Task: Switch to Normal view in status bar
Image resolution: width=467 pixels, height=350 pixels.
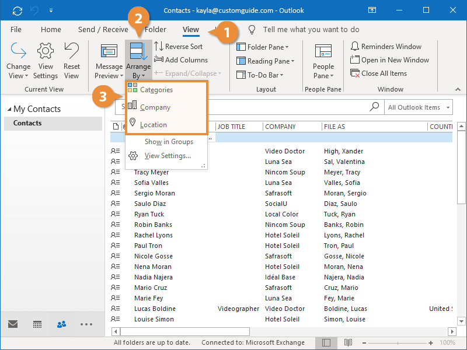Action: pyautogui.click(x=326, y=343)
